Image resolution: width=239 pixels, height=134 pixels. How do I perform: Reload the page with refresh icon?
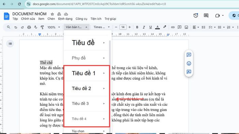[19, 4]
